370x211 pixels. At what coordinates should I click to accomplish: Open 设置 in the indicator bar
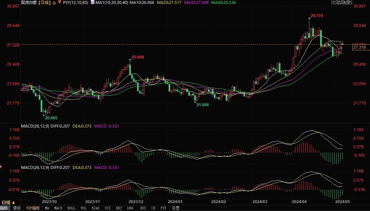pos(176,208)
